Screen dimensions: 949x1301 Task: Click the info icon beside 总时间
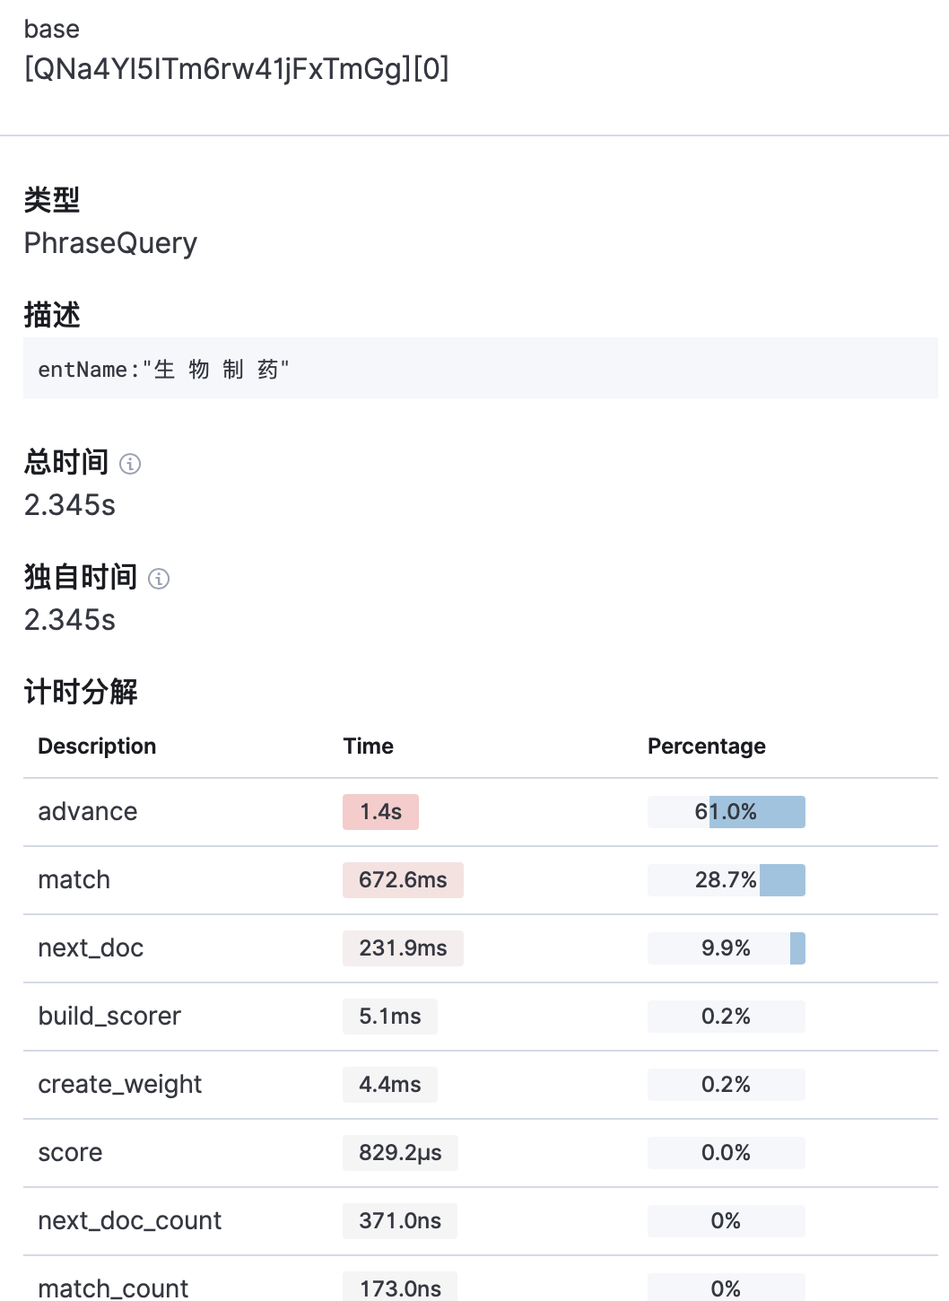[130, 464]
